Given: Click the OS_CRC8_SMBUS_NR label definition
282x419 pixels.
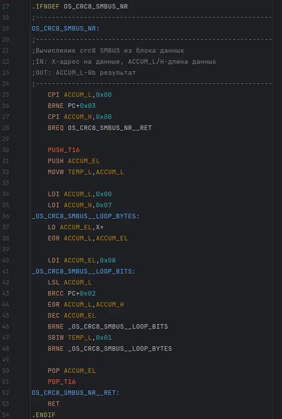Looking at the screenshot, I should (66, 28).
